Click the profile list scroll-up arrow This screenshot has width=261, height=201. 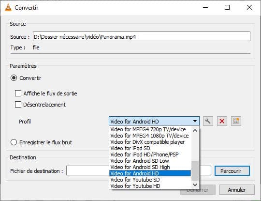pos(195,130)
